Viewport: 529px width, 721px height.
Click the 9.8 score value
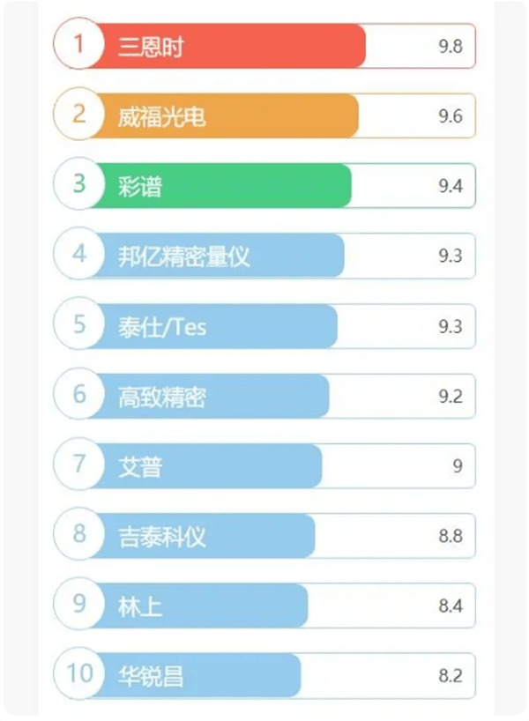point(450,47)
